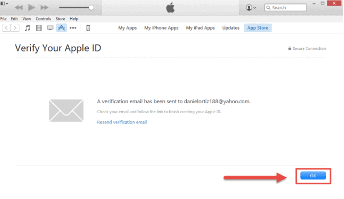Start playback with the play button
The image size is (344, 199).
coord(32,8)
